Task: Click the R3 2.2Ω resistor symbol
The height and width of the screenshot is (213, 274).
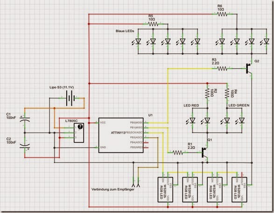Action: pos(222,69)
